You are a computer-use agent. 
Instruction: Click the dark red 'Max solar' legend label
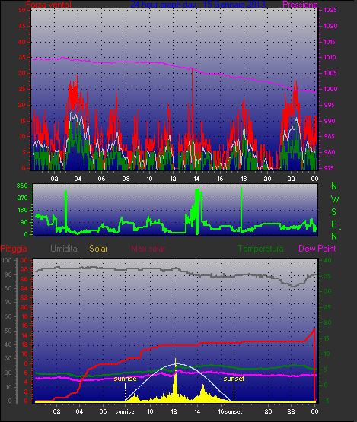point(148,249)
